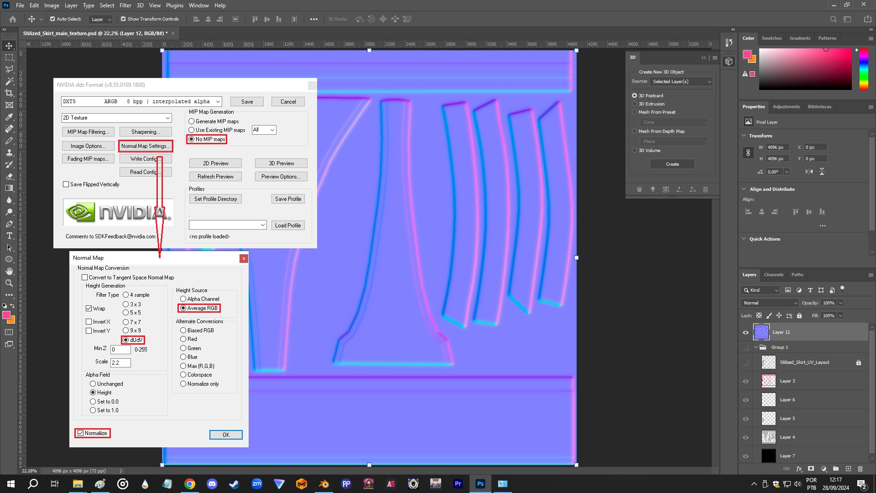Select the Type tool
The image size is (876, 493).
pyautogui.click(x=9, y=236)
